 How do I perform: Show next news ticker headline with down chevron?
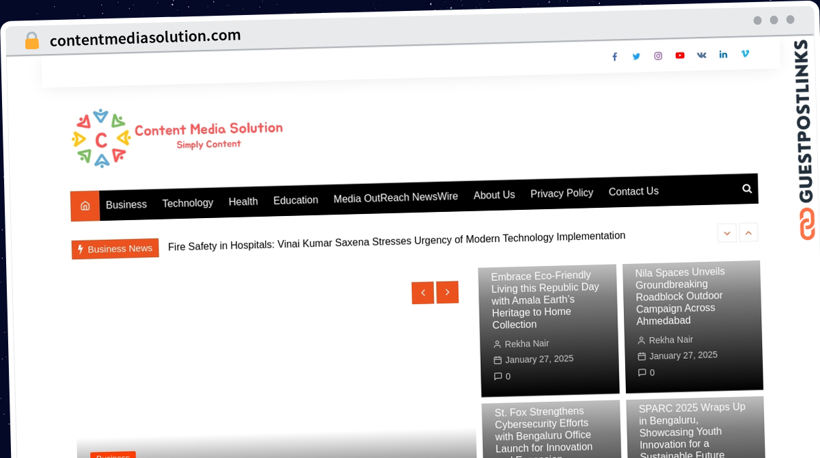(727, 233)
